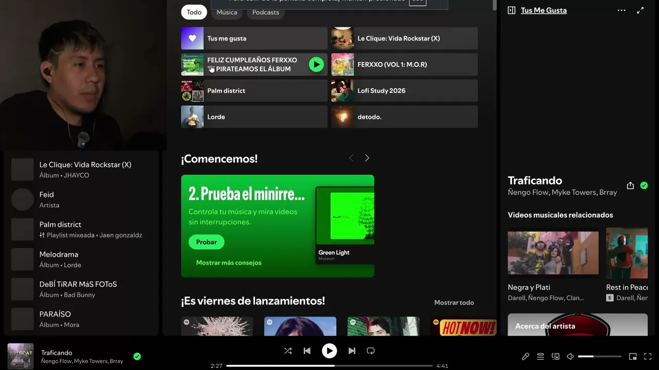Open Le Clique: Vida Rockstar (X) shortcut tile
659x370 pixels.
pyautogui.click(x=405, y=39)
